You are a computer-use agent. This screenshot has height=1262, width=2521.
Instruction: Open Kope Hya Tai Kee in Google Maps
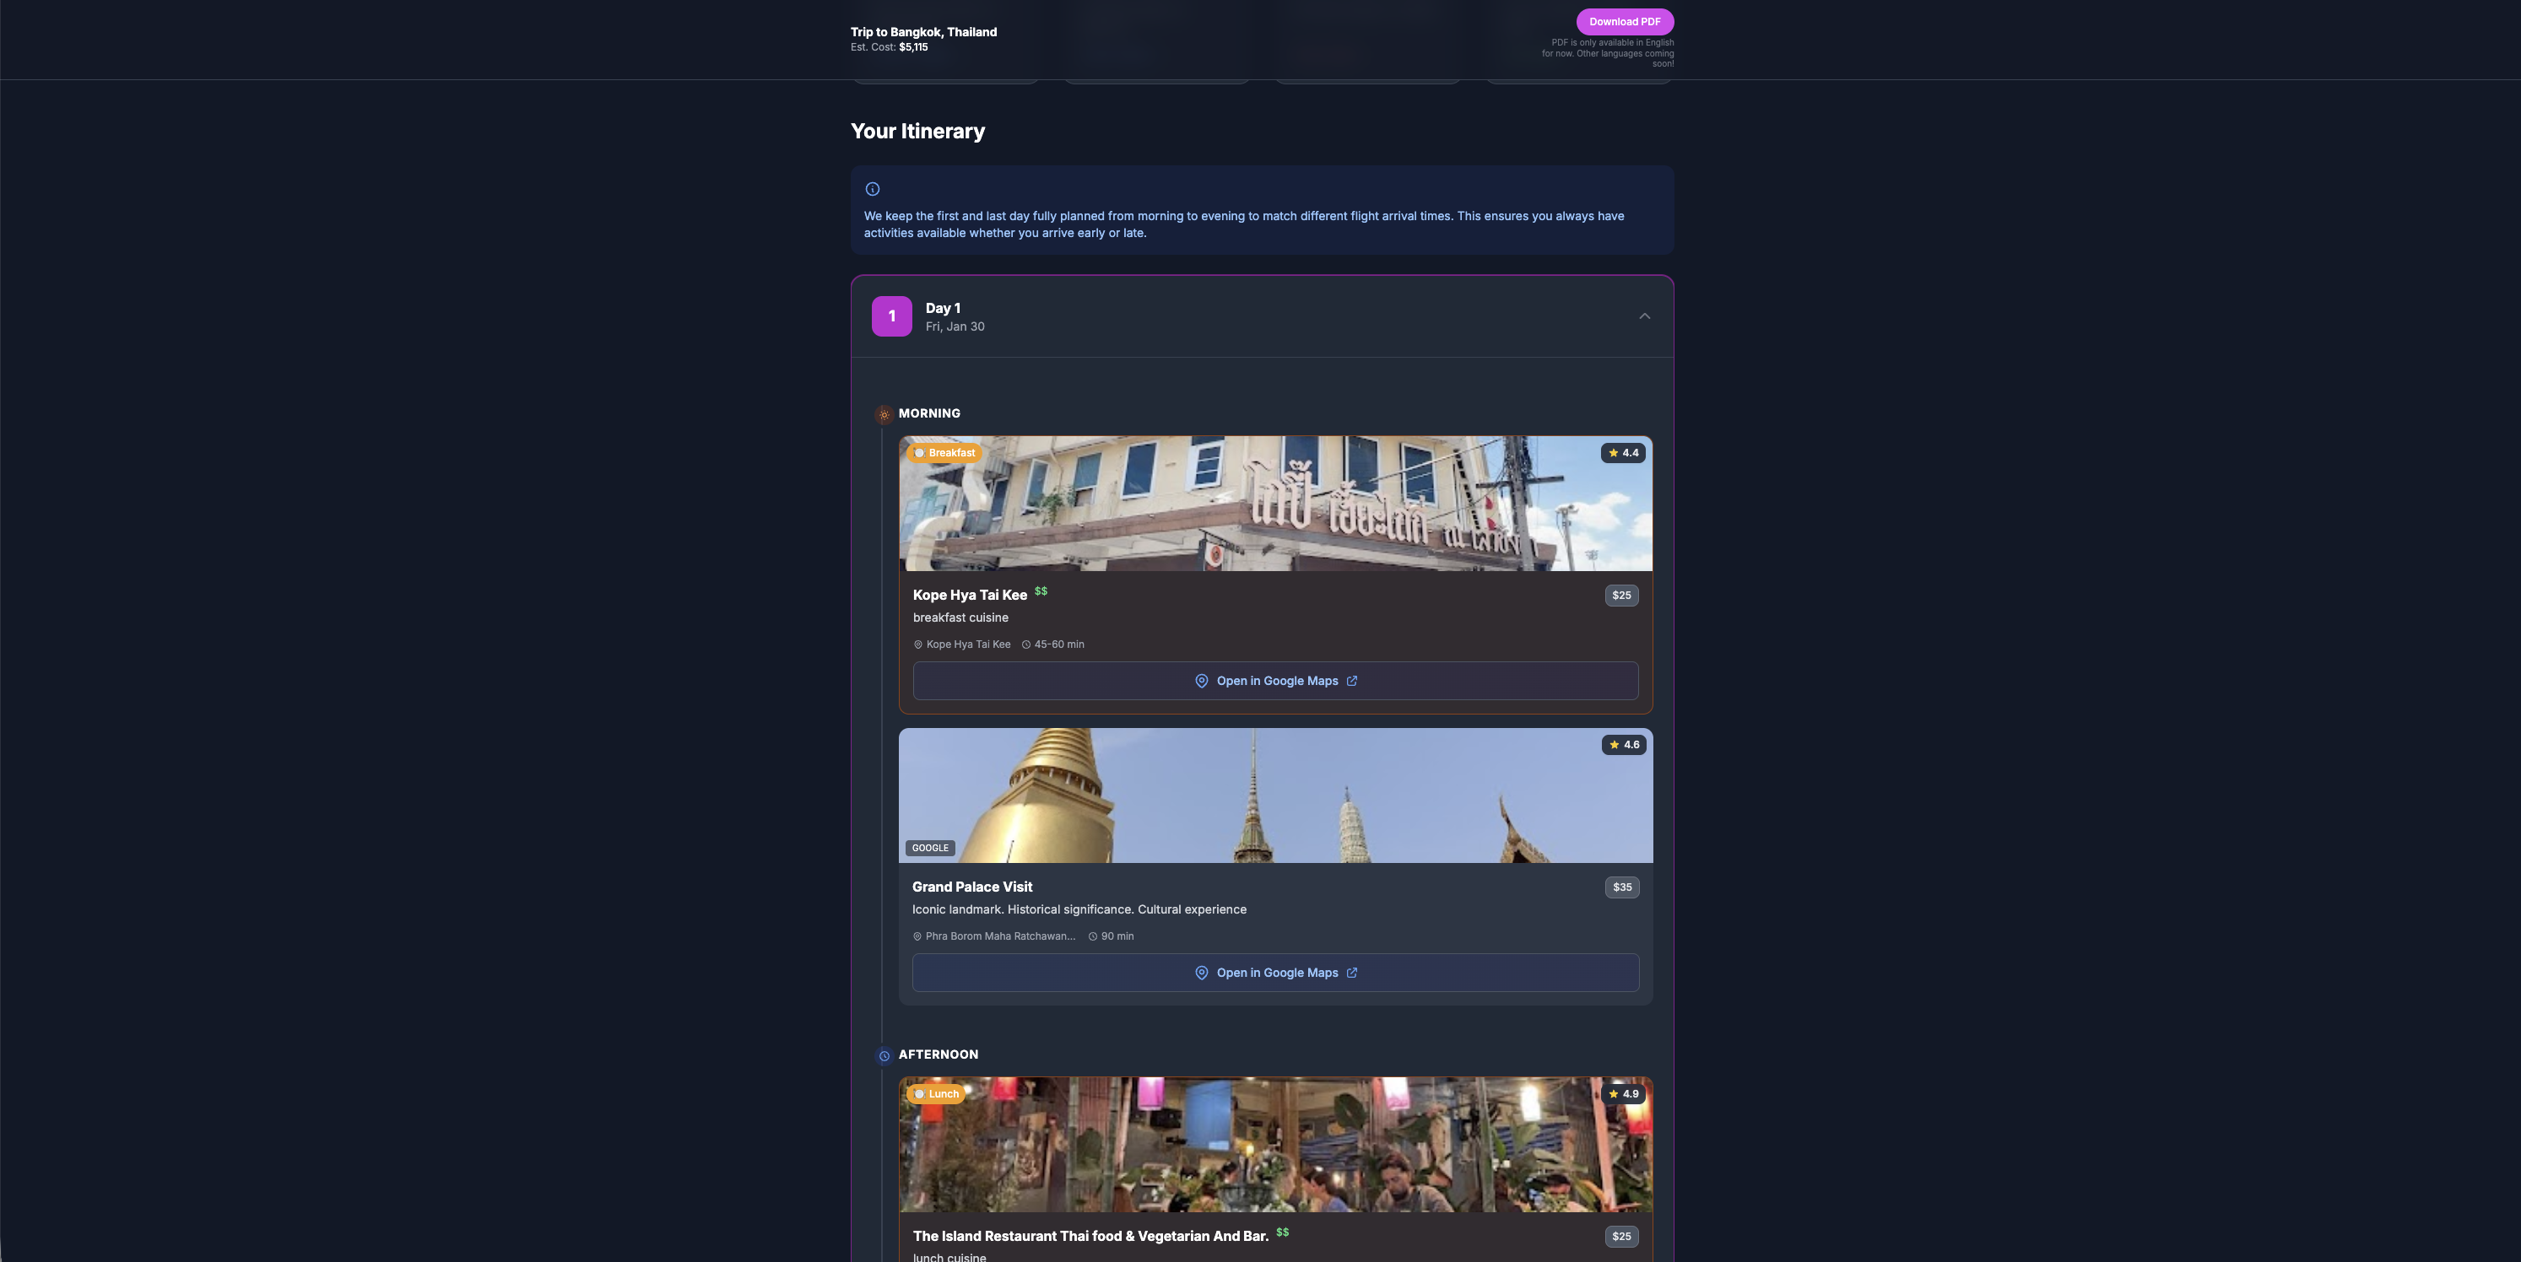point(1274,681)
